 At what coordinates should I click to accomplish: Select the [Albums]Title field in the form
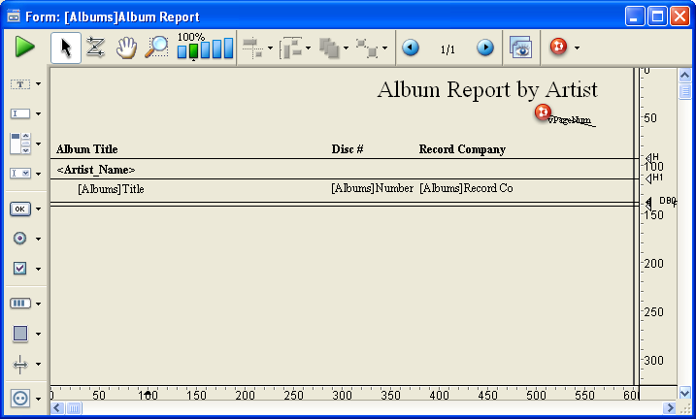point(111,189)
